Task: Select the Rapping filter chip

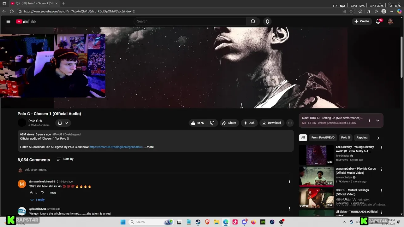Action: (x=362, y=138)
